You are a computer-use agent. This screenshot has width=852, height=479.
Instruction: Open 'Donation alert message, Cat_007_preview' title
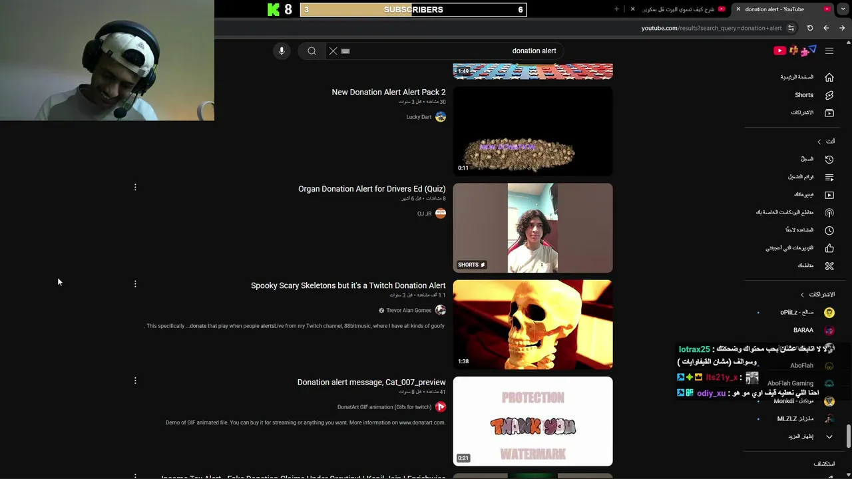click(371, 383)
